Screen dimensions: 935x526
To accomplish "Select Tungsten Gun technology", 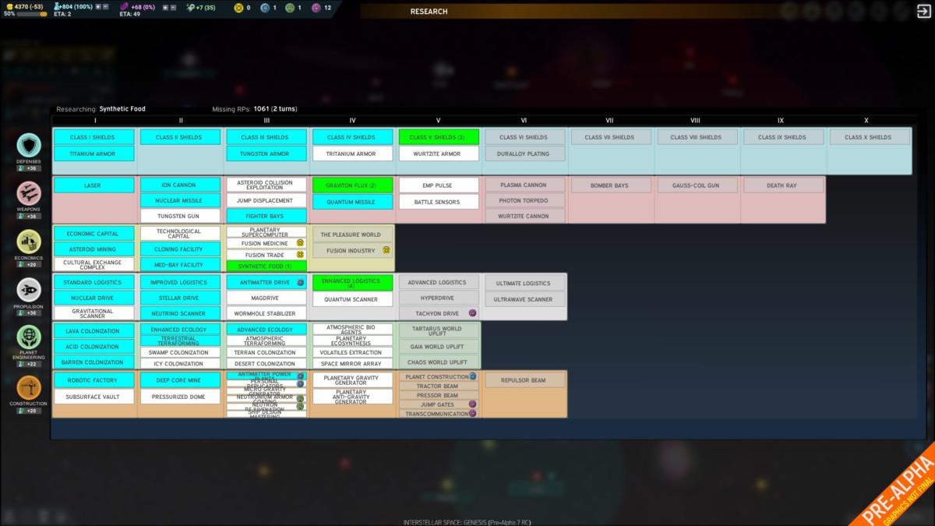I will pyautogui.click(x=181, y=216).
